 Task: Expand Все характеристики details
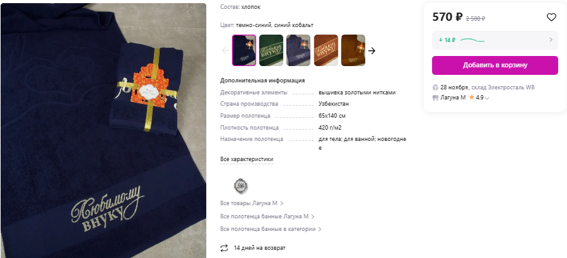246,159
